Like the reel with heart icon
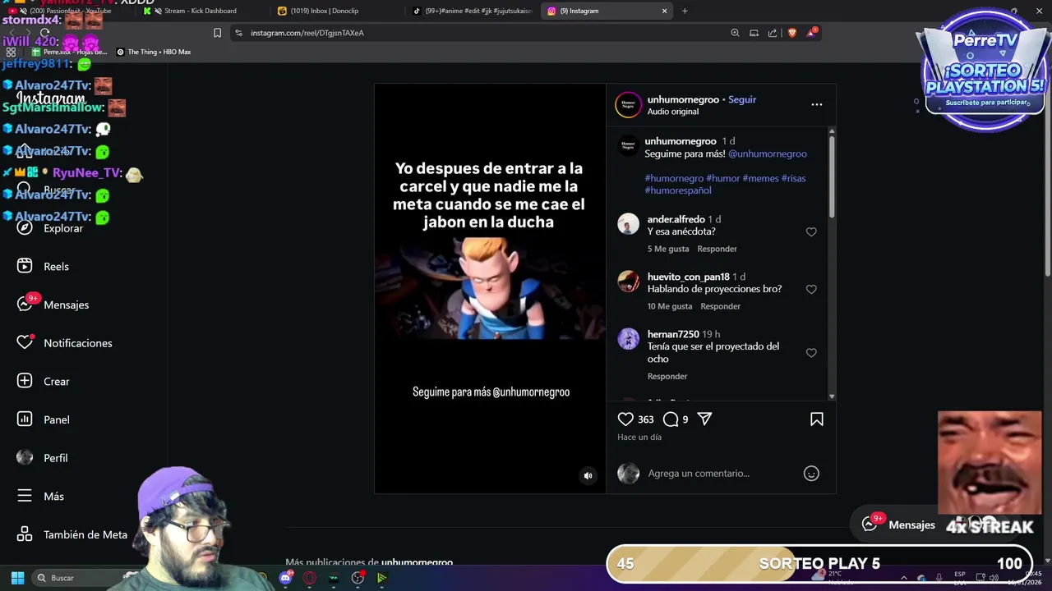1052x591 pixels. pyautogui.click(x=625, y=419)
